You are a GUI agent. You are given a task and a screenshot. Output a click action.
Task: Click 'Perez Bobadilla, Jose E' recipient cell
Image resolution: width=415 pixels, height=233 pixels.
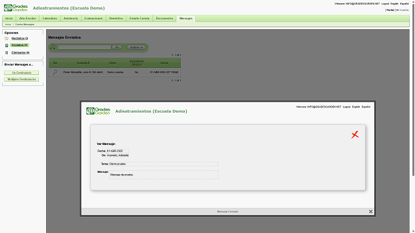[x=83, y=72]
